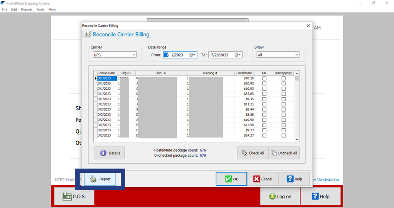394x208 pixels.
Task: Check OK box for the $9.15 row
Action: pos(264,99)
